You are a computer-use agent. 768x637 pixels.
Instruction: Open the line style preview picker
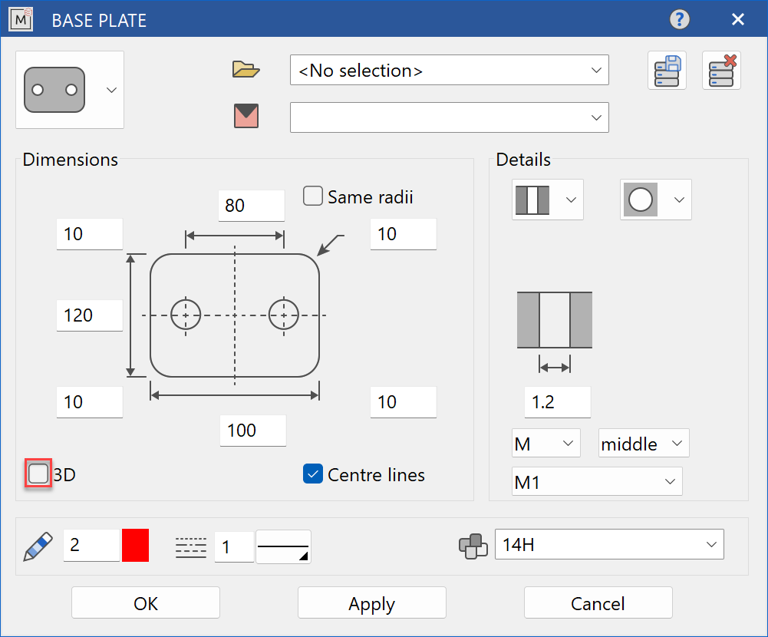tap(283, 547)
